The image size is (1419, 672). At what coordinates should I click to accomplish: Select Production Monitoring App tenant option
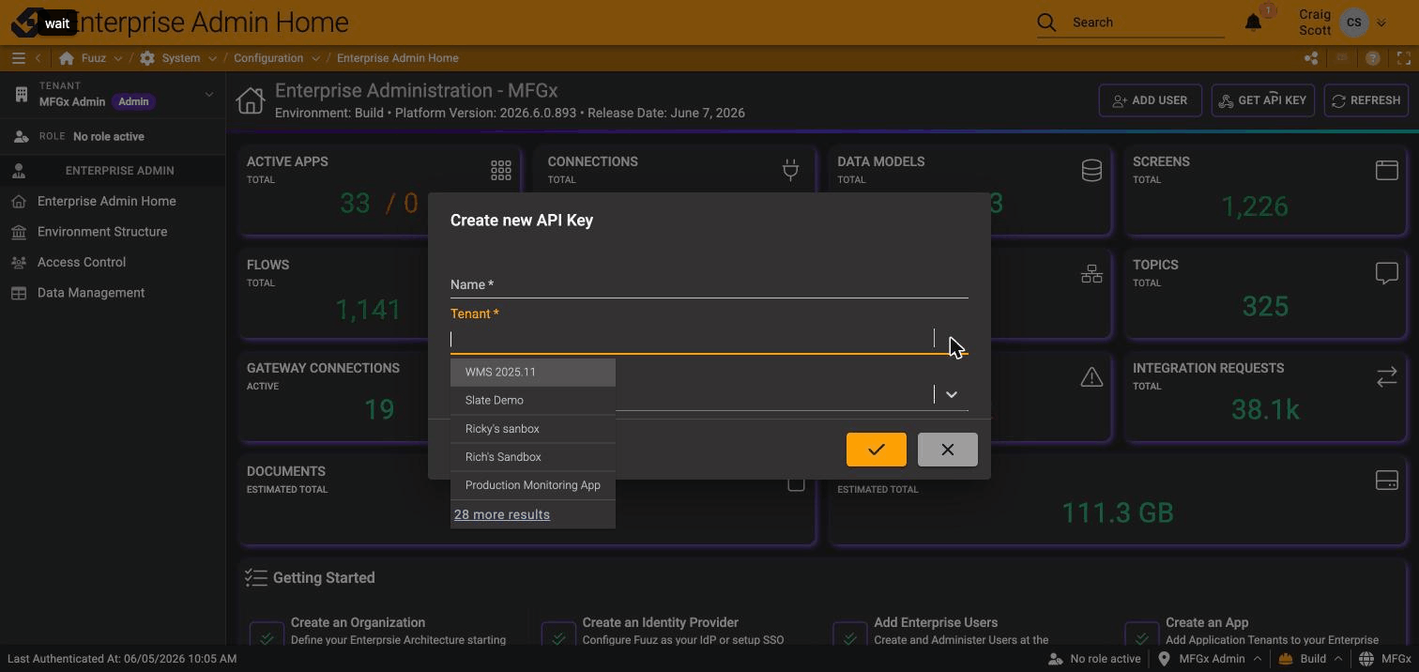(533, 485)
